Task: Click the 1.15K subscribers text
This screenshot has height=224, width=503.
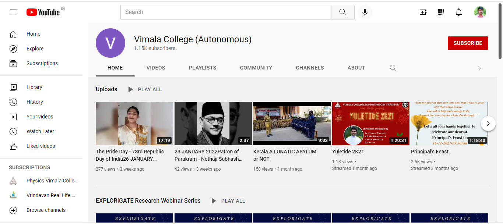Action: click(x=155, y=49)
